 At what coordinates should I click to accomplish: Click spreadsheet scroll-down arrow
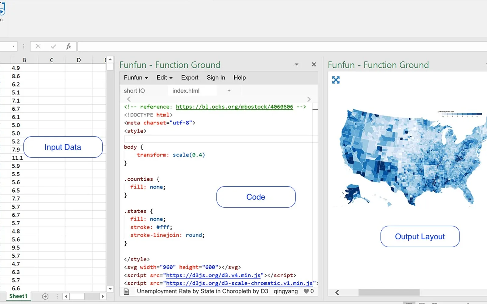[110, 289]
